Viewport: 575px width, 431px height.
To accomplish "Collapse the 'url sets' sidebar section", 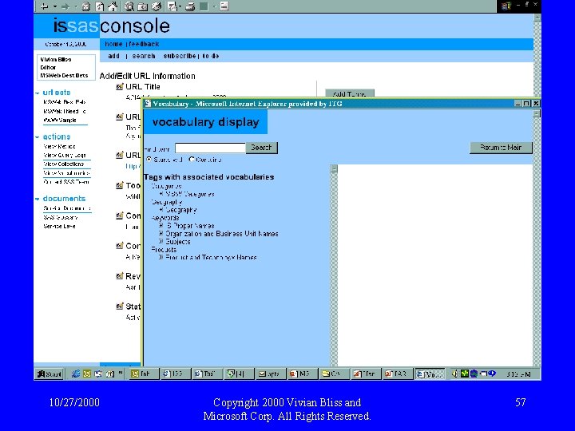I will (x=37, y=93).
